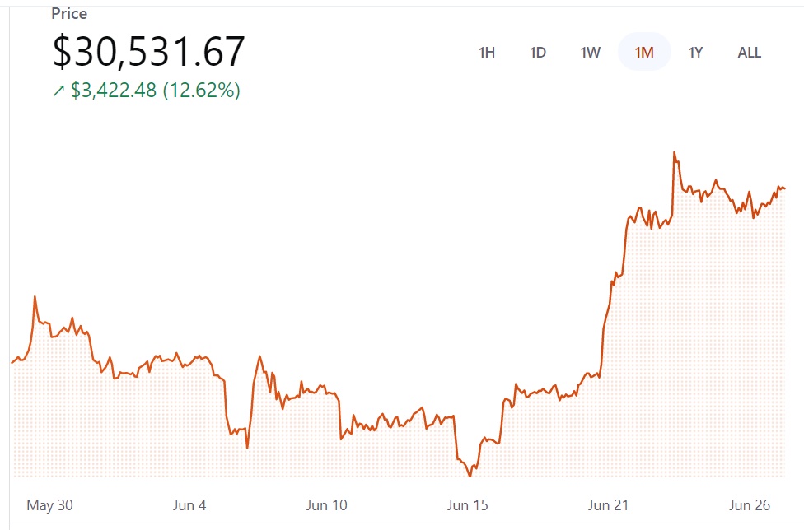This screenshot has height=530, width=804.
Task: Switch chart to 1Y range
Action: tap(696, 53)
